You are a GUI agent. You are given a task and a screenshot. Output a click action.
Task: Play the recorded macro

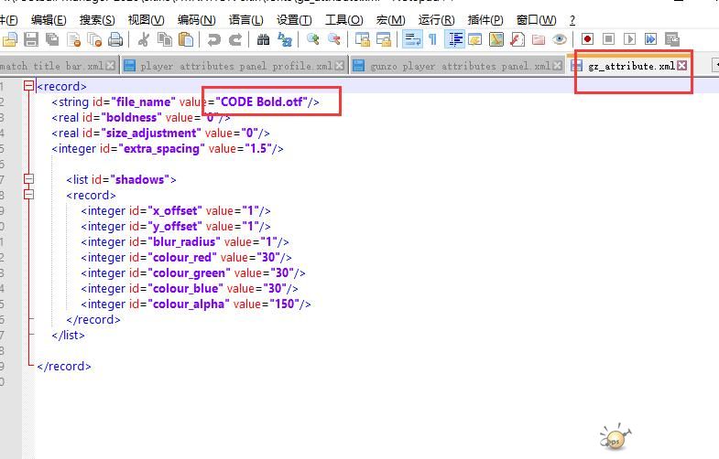coord(629,39)
